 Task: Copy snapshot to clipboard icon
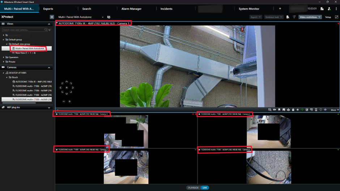[x=293, y=110]
